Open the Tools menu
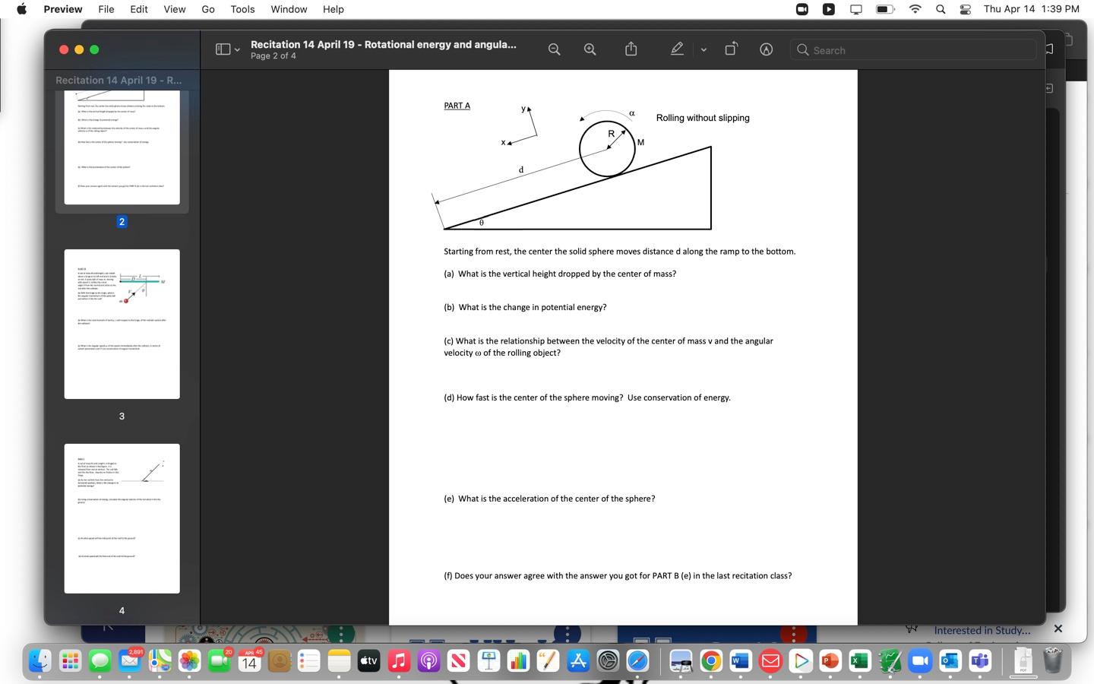This screenshot has width=1094, height=684. 242,9
